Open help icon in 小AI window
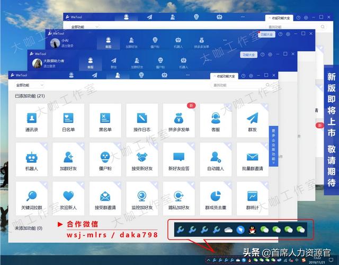This screenshot has width=339, height=265. pos(280,34)
